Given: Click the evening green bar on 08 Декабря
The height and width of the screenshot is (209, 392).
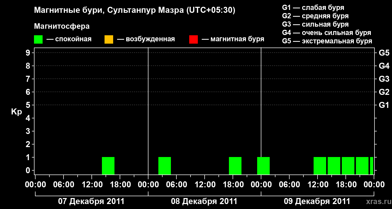Looking at the screenshot, I should pos(235,166).
